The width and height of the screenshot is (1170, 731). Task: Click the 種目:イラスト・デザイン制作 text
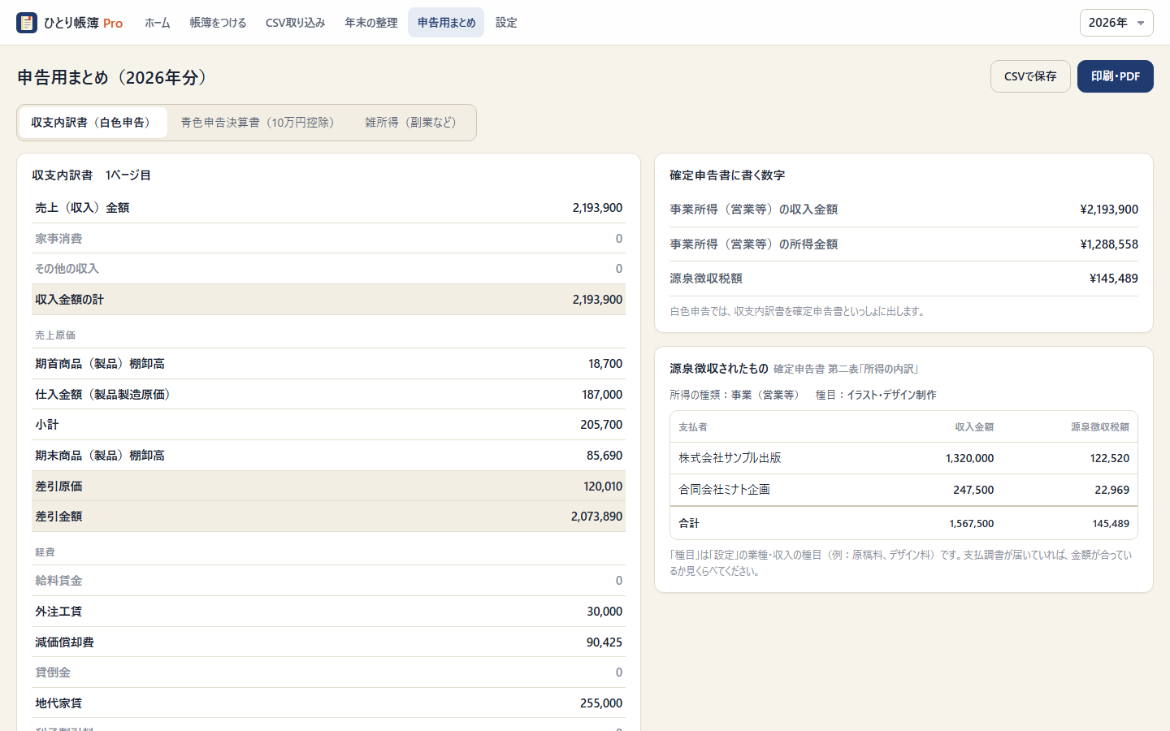pos(876,395)
